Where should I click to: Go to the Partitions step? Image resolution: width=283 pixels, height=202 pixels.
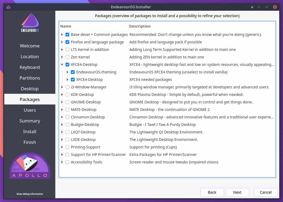(x=30, y=78)
